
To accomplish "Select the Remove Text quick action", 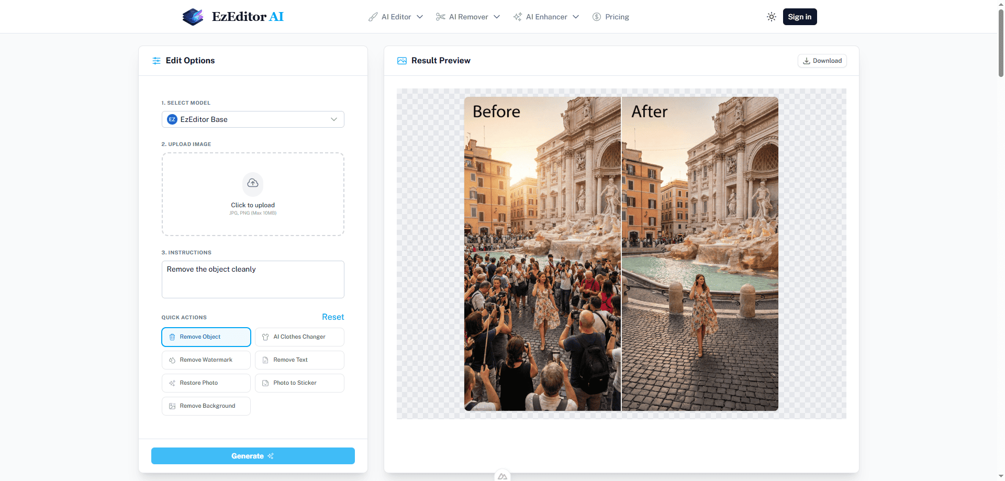I will pyautogui.click(x=299, y=360).
